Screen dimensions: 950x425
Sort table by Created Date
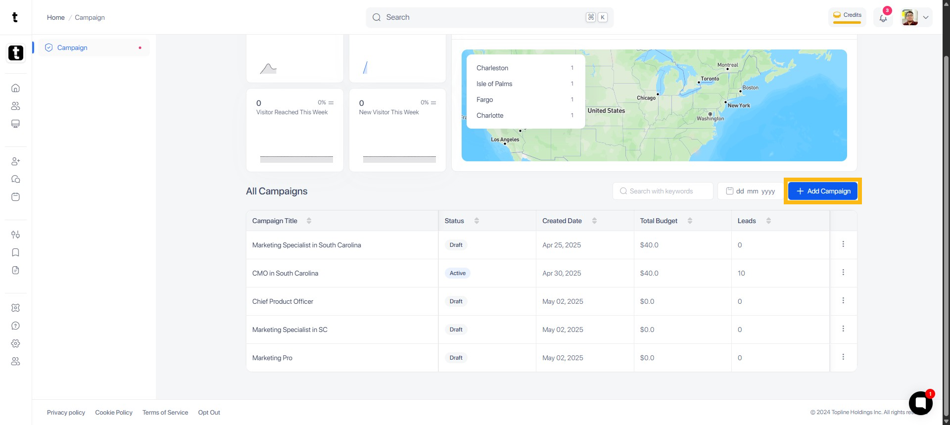[x=594, y=221]
